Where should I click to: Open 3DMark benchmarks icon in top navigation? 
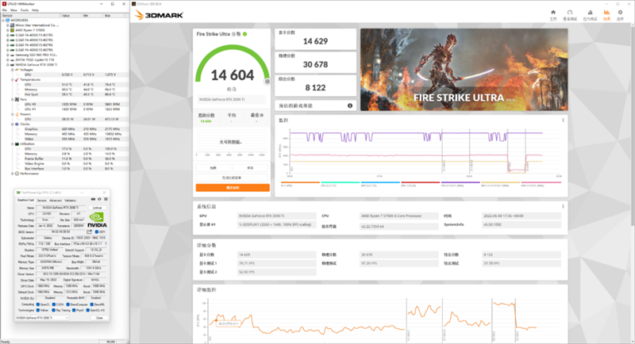click(x=570, y=13)
